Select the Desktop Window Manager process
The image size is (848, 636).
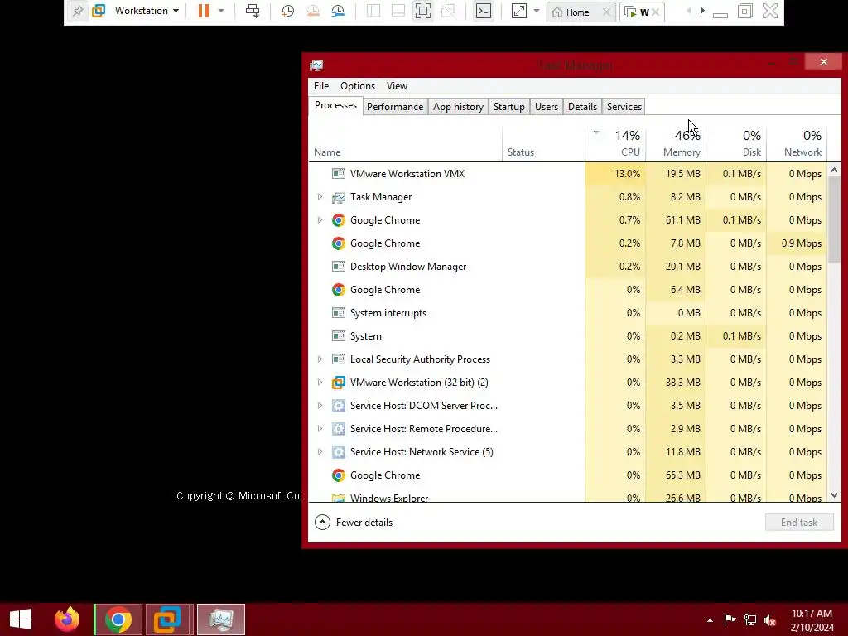(x=568, y=267)
